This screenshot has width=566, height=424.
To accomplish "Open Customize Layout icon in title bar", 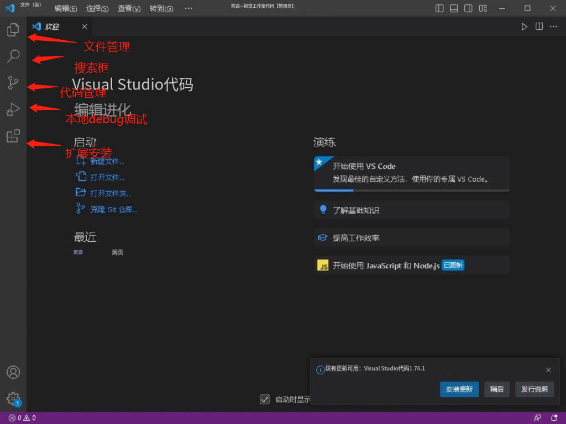I will (483, 8).
